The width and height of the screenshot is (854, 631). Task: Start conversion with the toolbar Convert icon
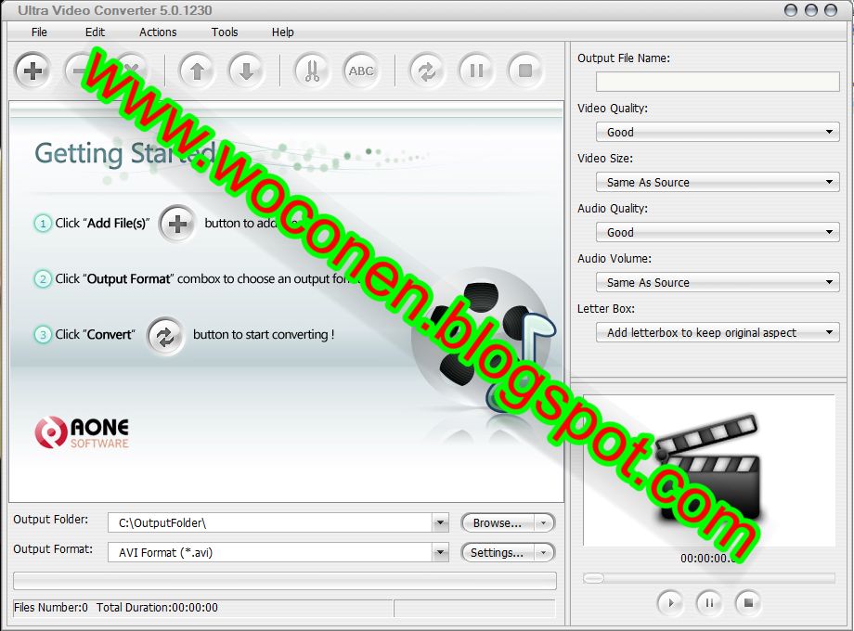tap(427, 71)
